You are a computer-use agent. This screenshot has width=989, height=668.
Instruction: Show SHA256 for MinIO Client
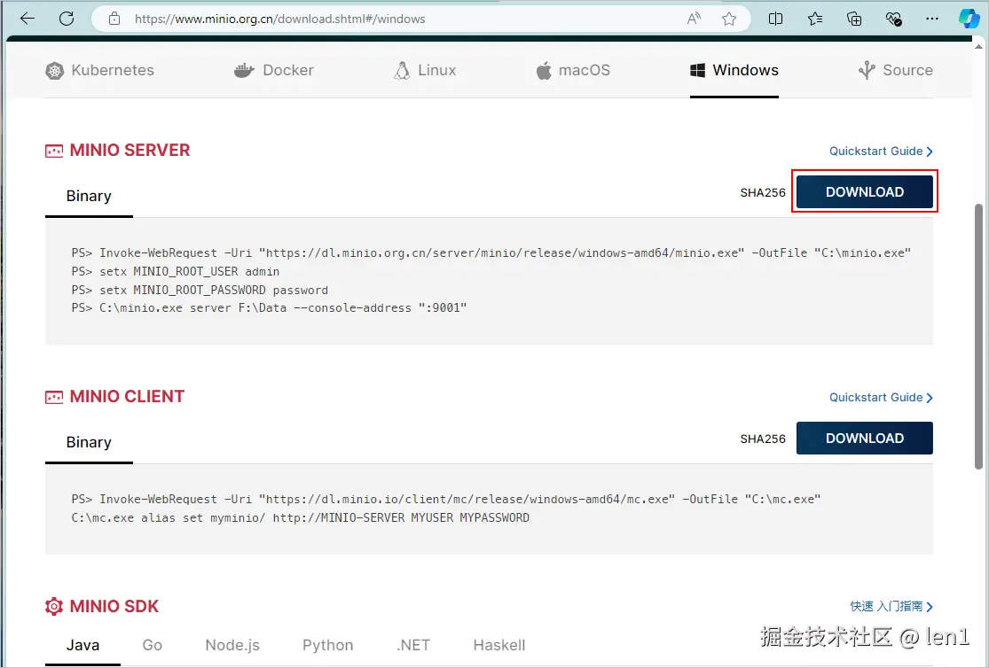tap(763, 439)
